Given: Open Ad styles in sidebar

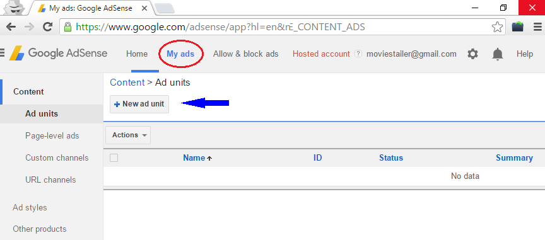Looking at the screenshot, I should coord(30,208).
